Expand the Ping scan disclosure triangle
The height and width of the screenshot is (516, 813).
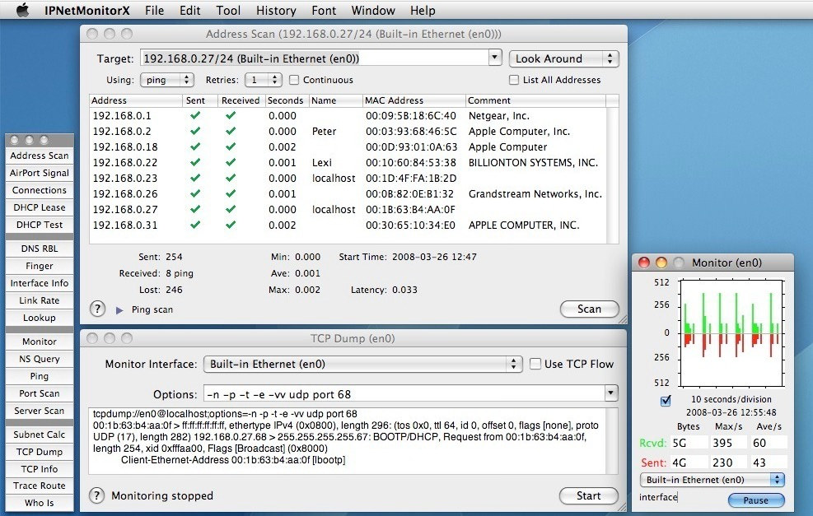(119, 310)
